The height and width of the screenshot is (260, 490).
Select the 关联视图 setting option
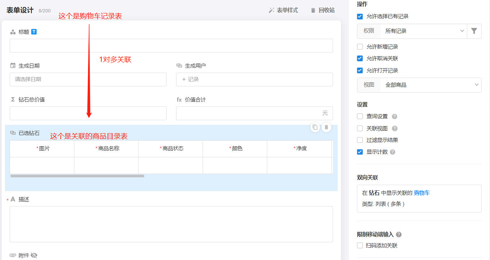pyautogui.click(x=359, y=128)
